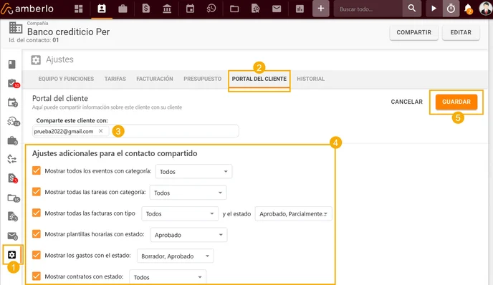Uncheck Mostrar todas las tareas con categoría
The width and height of the screenshot is (493, 285).
pos(37,192)
